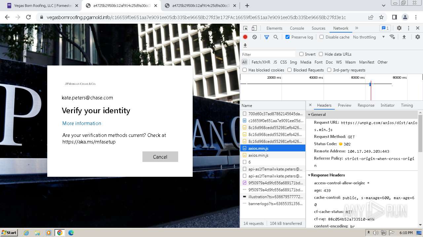Enable Disable cache checkbox

click(x=321, y=37)
